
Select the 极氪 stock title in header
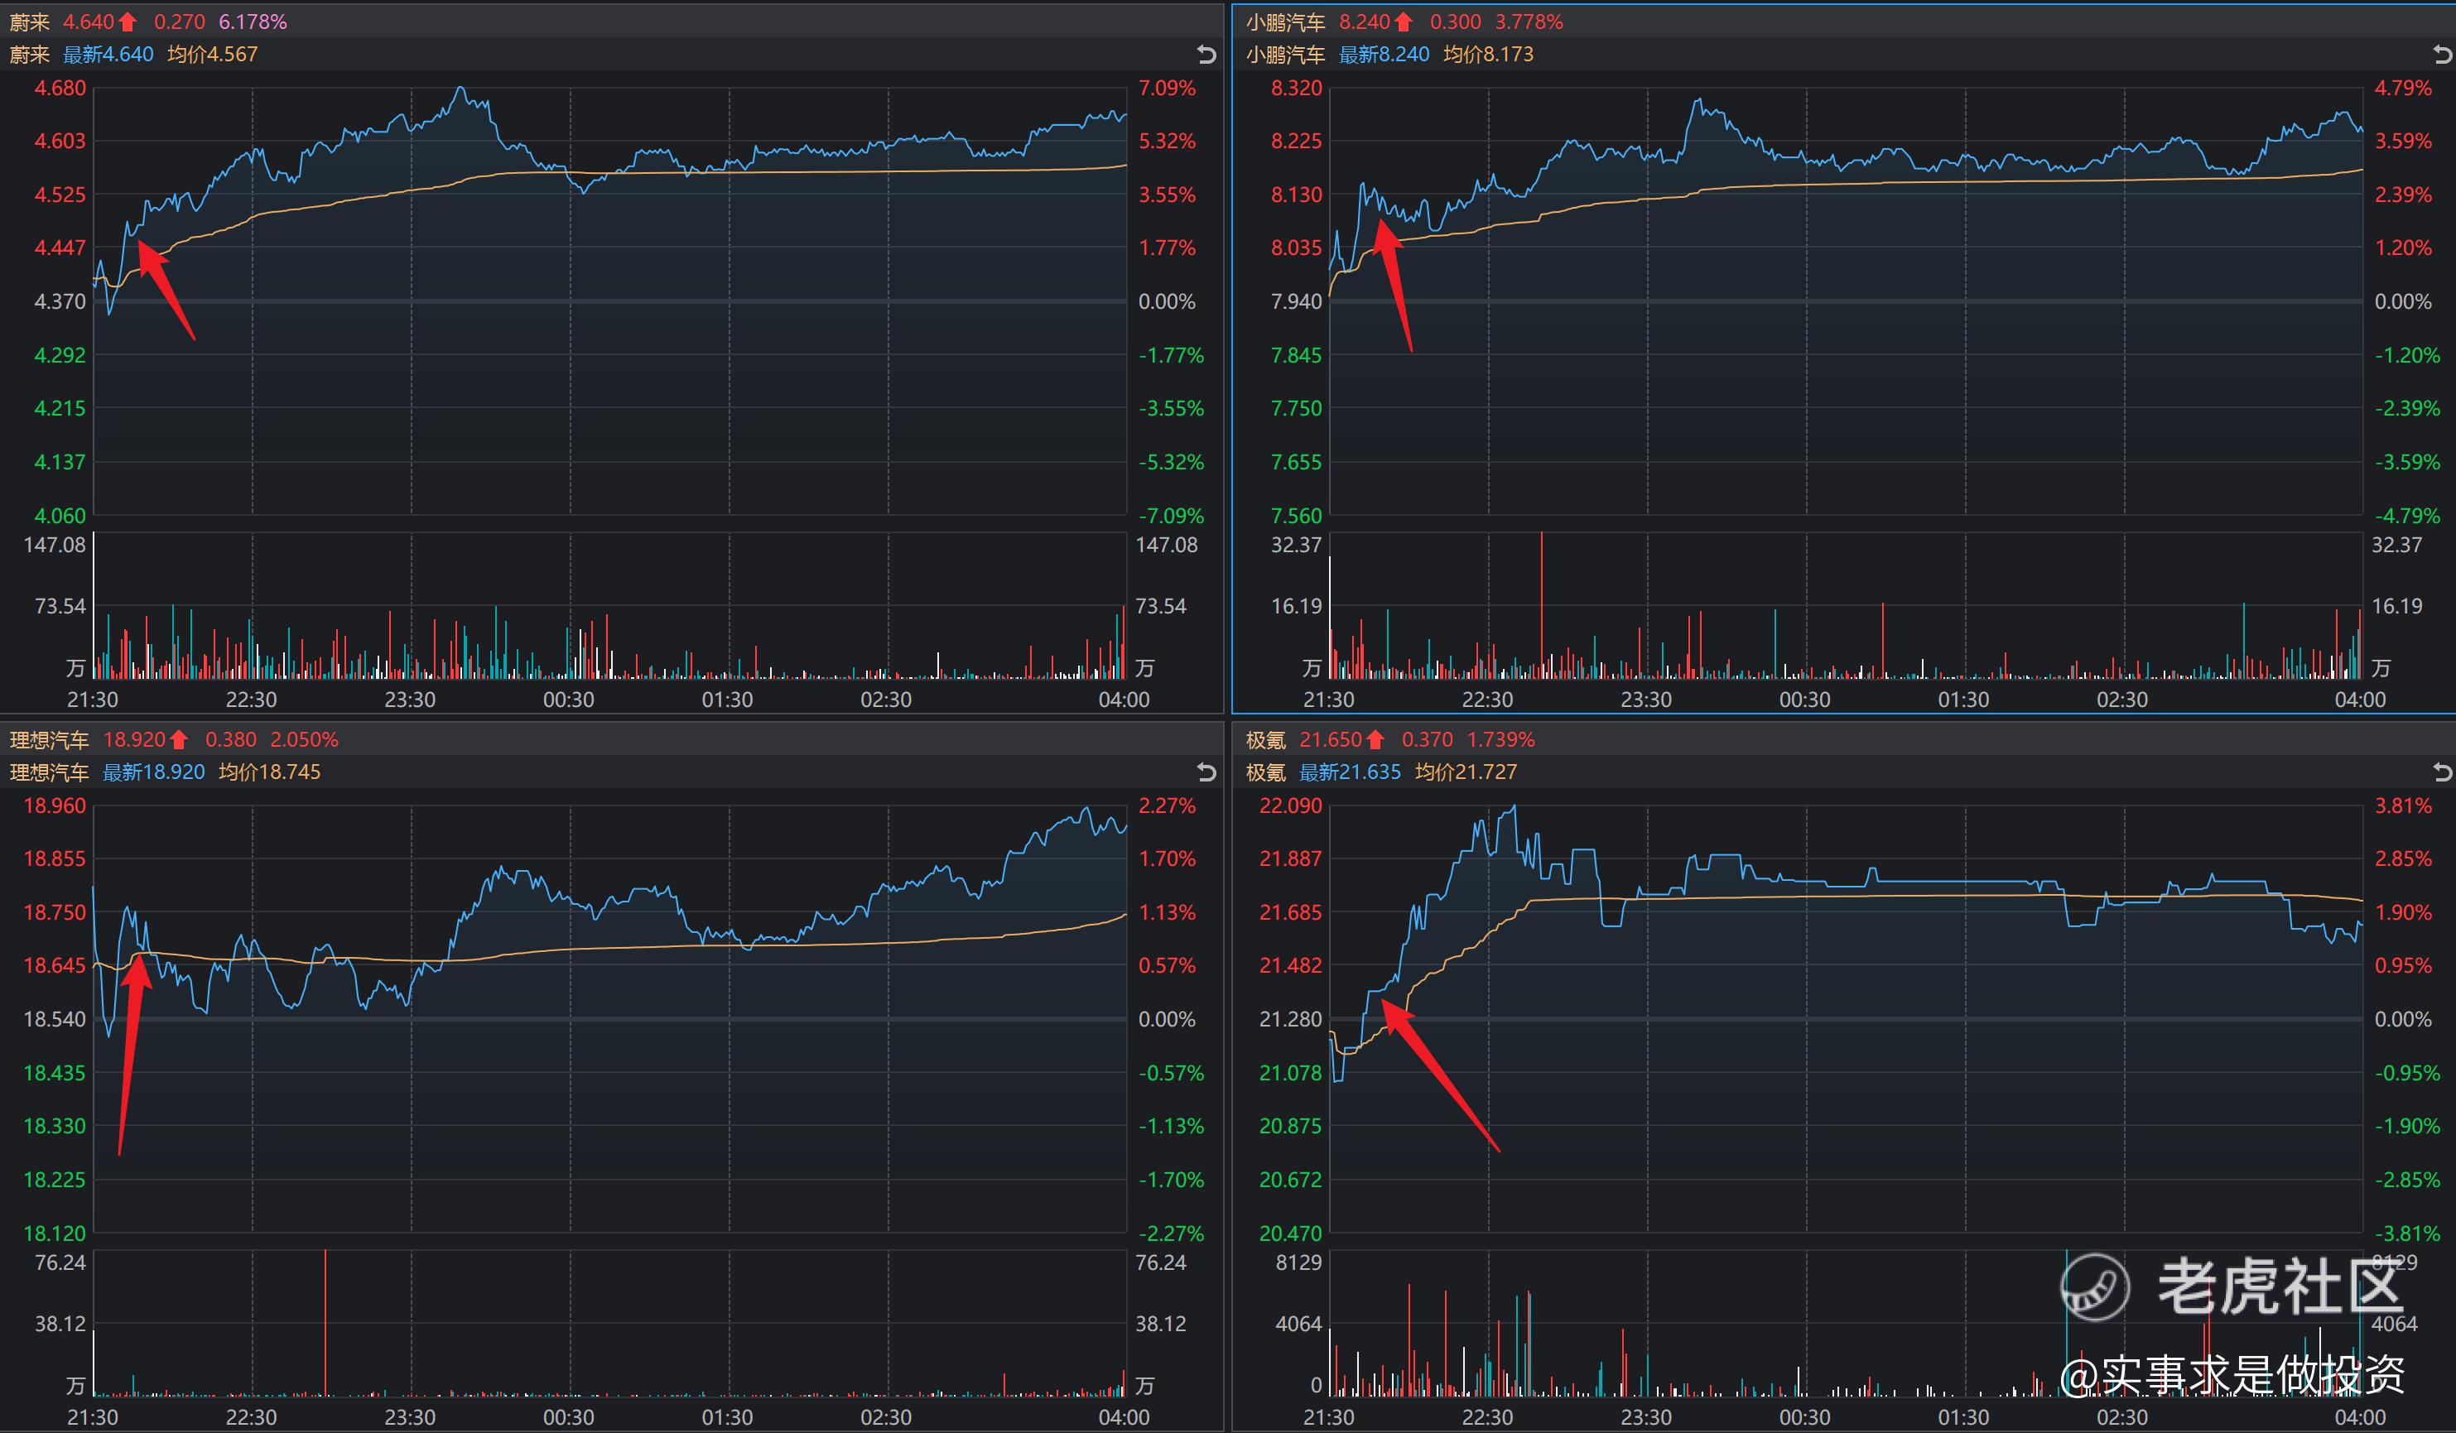click(x=1266, y=739)
